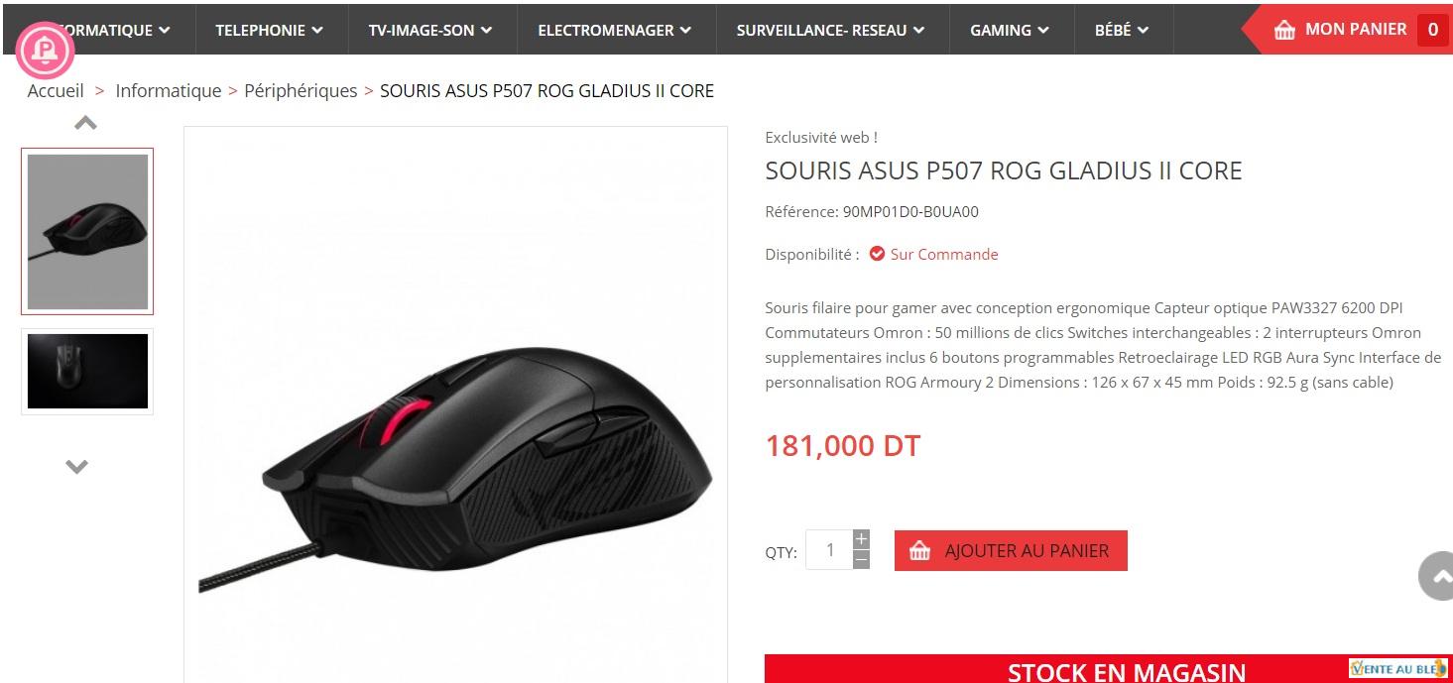
Task: Increase quantity with the plus stepper
Action: tap(861, 539)
